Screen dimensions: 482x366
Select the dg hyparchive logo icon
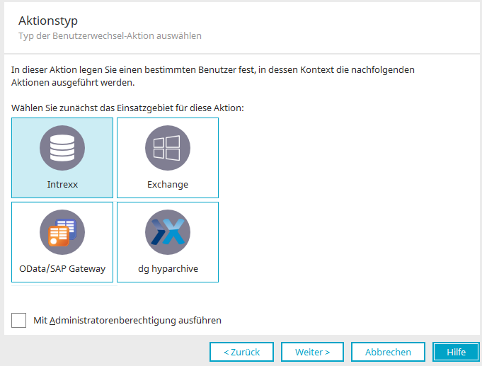pyautogui.click(x=168, y=232)
